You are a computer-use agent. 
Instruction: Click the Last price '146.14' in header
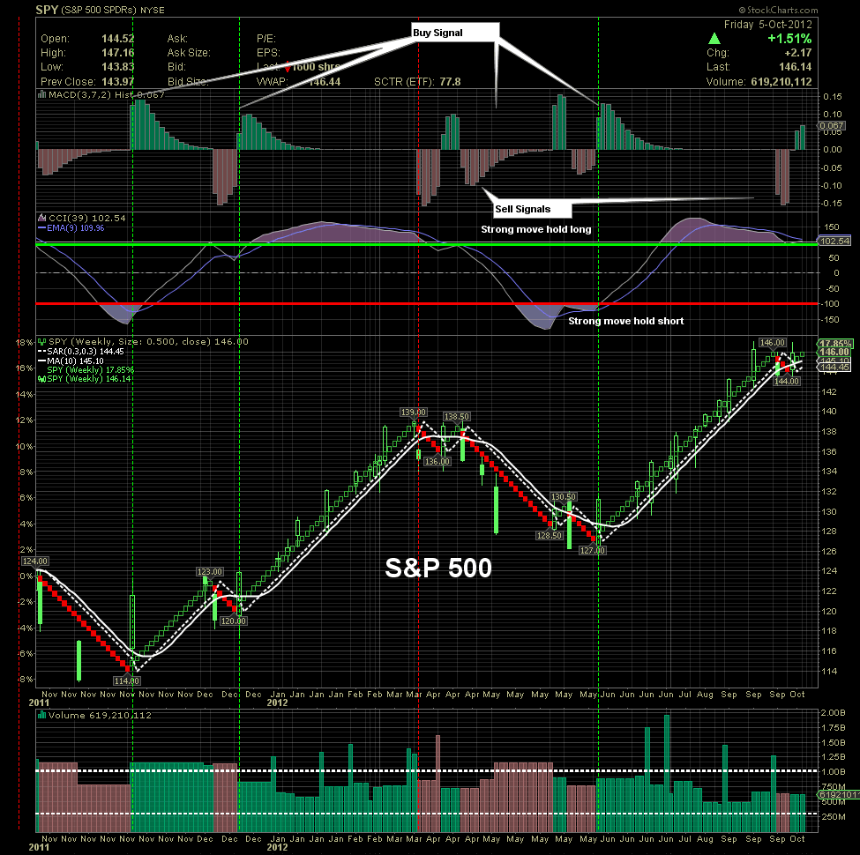click(796, 67)
